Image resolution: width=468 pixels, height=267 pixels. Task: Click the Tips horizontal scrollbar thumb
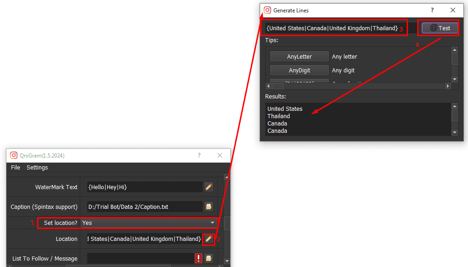pos(278,86)
